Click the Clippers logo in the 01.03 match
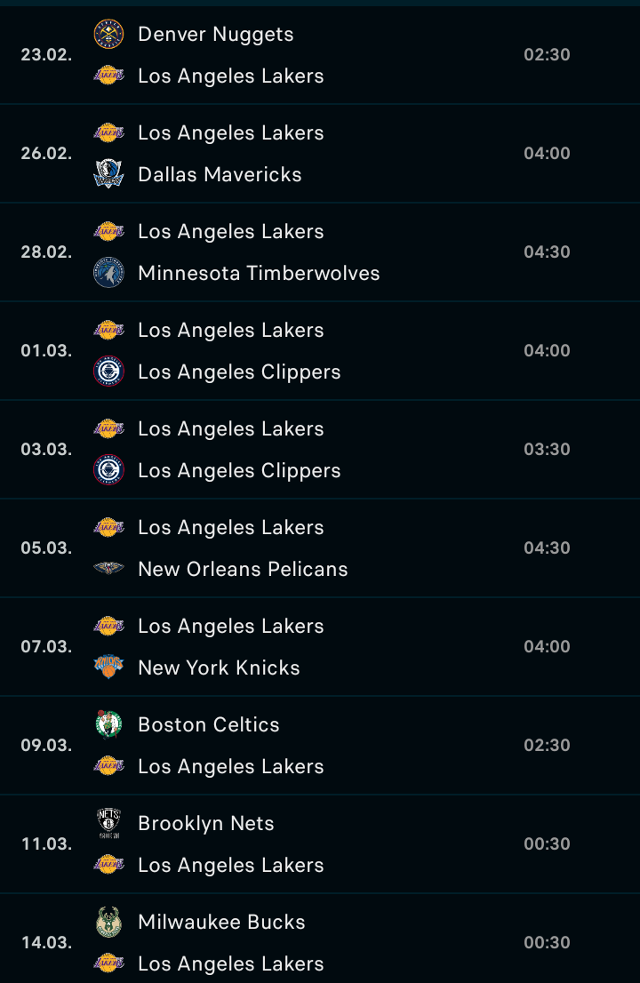This screenshot has height=983, width=640. [x=108, y=372]
